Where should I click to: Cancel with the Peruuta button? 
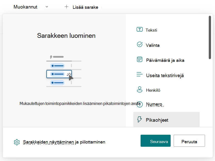point(189,141)
